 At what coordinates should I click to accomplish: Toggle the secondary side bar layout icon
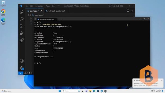point(118,6)
